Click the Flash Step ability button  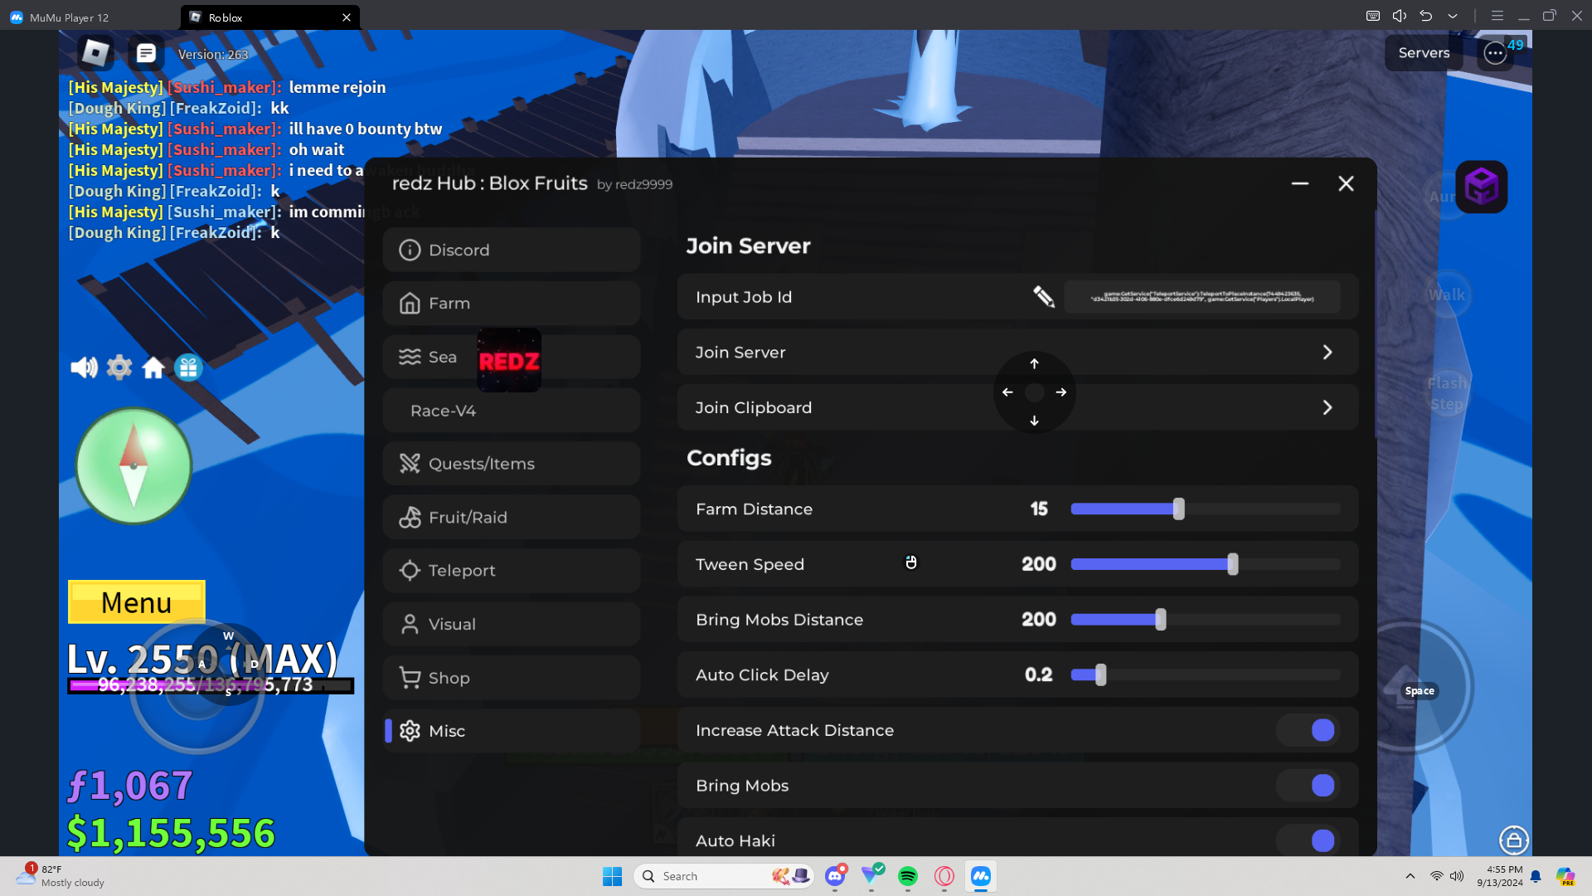[1447, 394]
